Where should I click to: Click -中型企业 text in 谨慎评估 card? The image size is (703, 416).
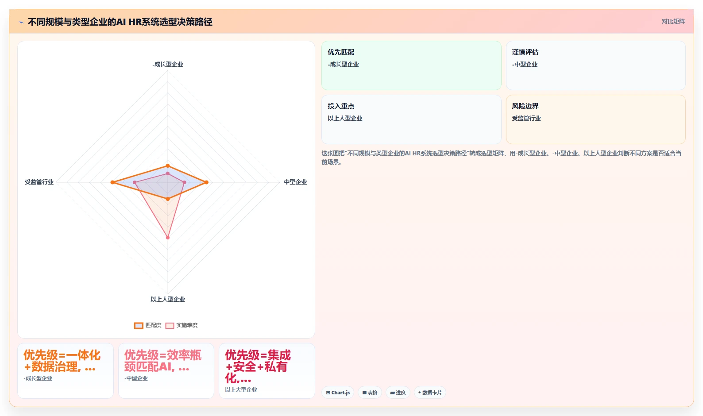(x=525, y=64)
